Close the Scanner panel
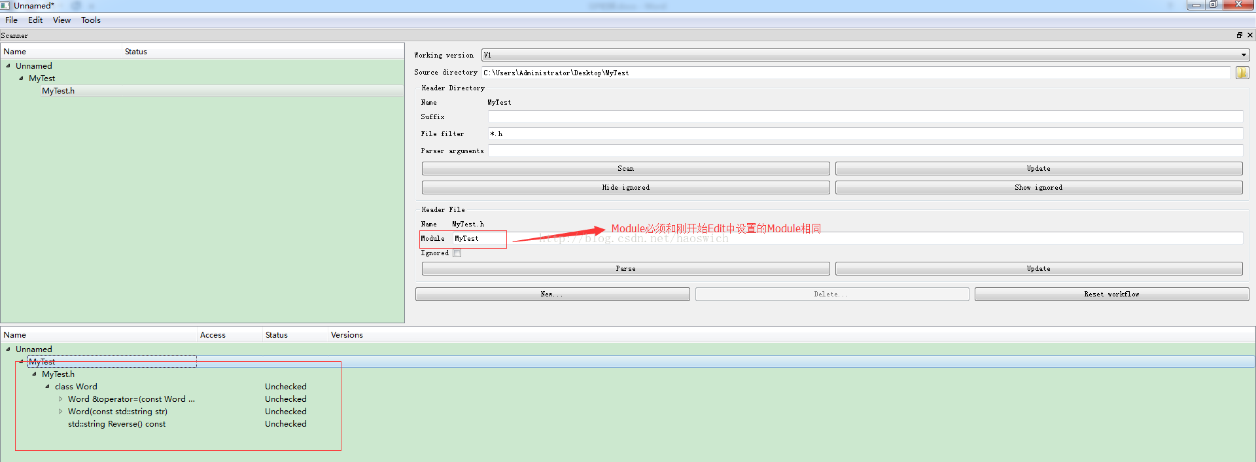This screenshot has width=1256, height=462. [1250, 35]
